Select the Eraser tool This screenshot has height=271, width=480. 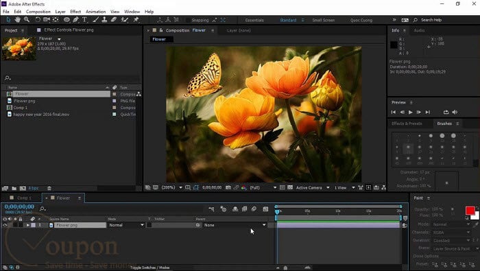point(114,20)
